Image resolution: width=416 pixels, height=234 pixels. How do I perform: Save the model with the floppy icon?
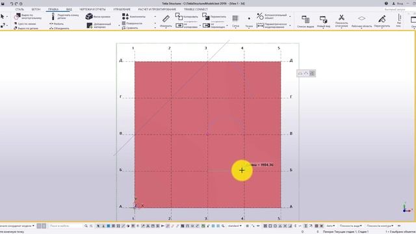click(3, 3)
